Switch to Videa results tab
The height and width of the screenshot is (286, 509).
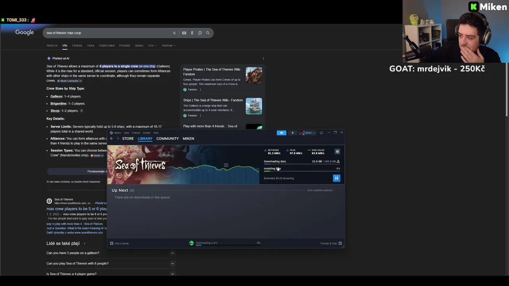(91, 46)
